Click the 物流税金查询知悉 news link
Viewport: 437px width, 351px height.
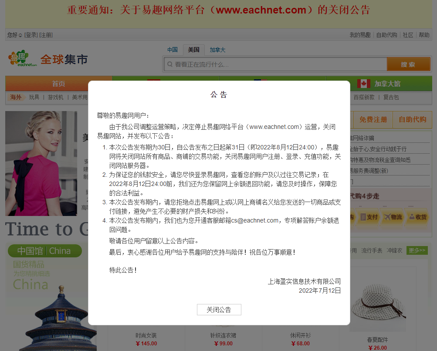tap(380, 160)
